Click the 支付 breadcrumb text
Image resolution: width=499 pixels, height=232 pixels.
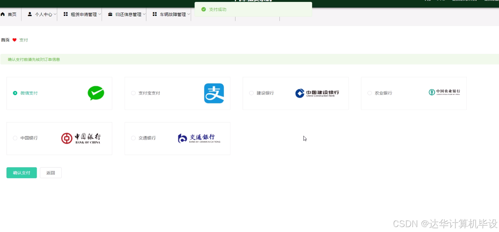24,40
